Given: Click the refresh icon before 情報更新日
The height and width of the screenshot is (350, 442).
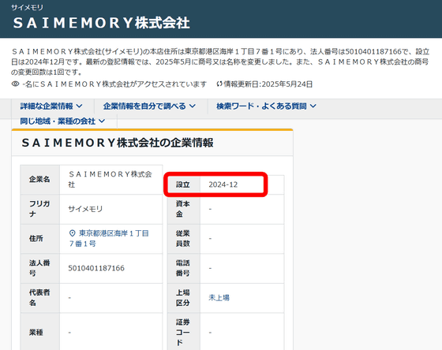Looking at the screenshot, I should click(x=219, y=84).
